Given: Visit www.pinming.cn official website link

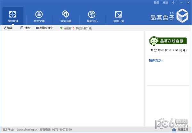Looking at the screenshot, I should click(27, 129).
